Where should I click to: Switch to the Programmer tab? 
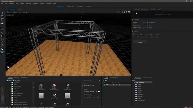(x=24, y=78)
